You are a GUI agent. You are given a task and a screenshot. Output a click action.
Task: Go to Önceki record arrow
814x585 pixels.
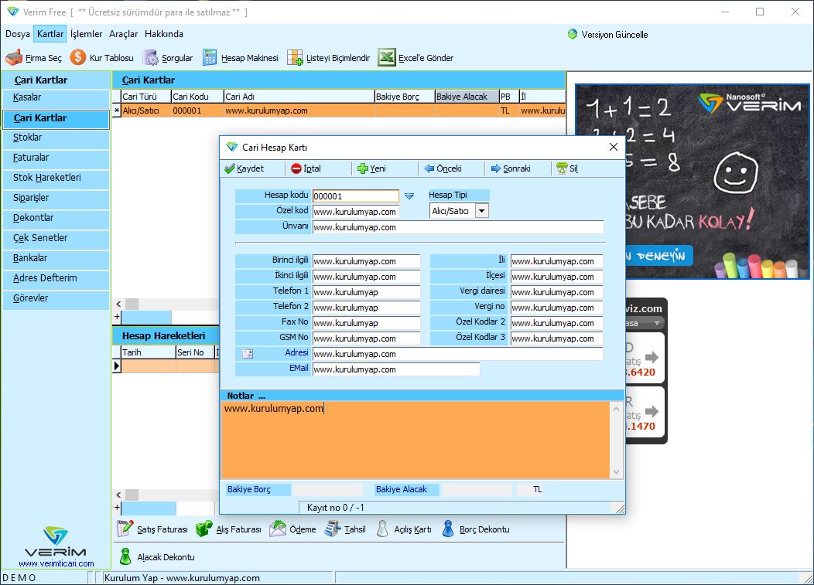coord(429,168)
